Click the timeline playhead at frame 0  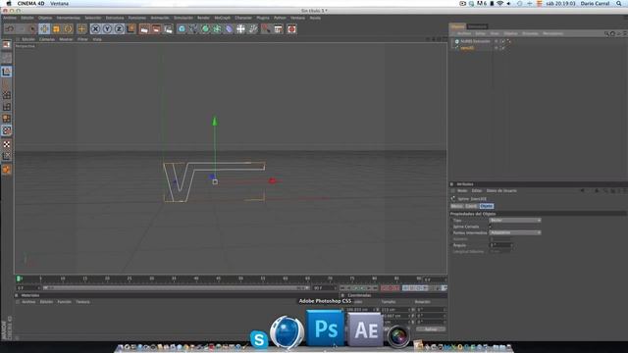19,278
